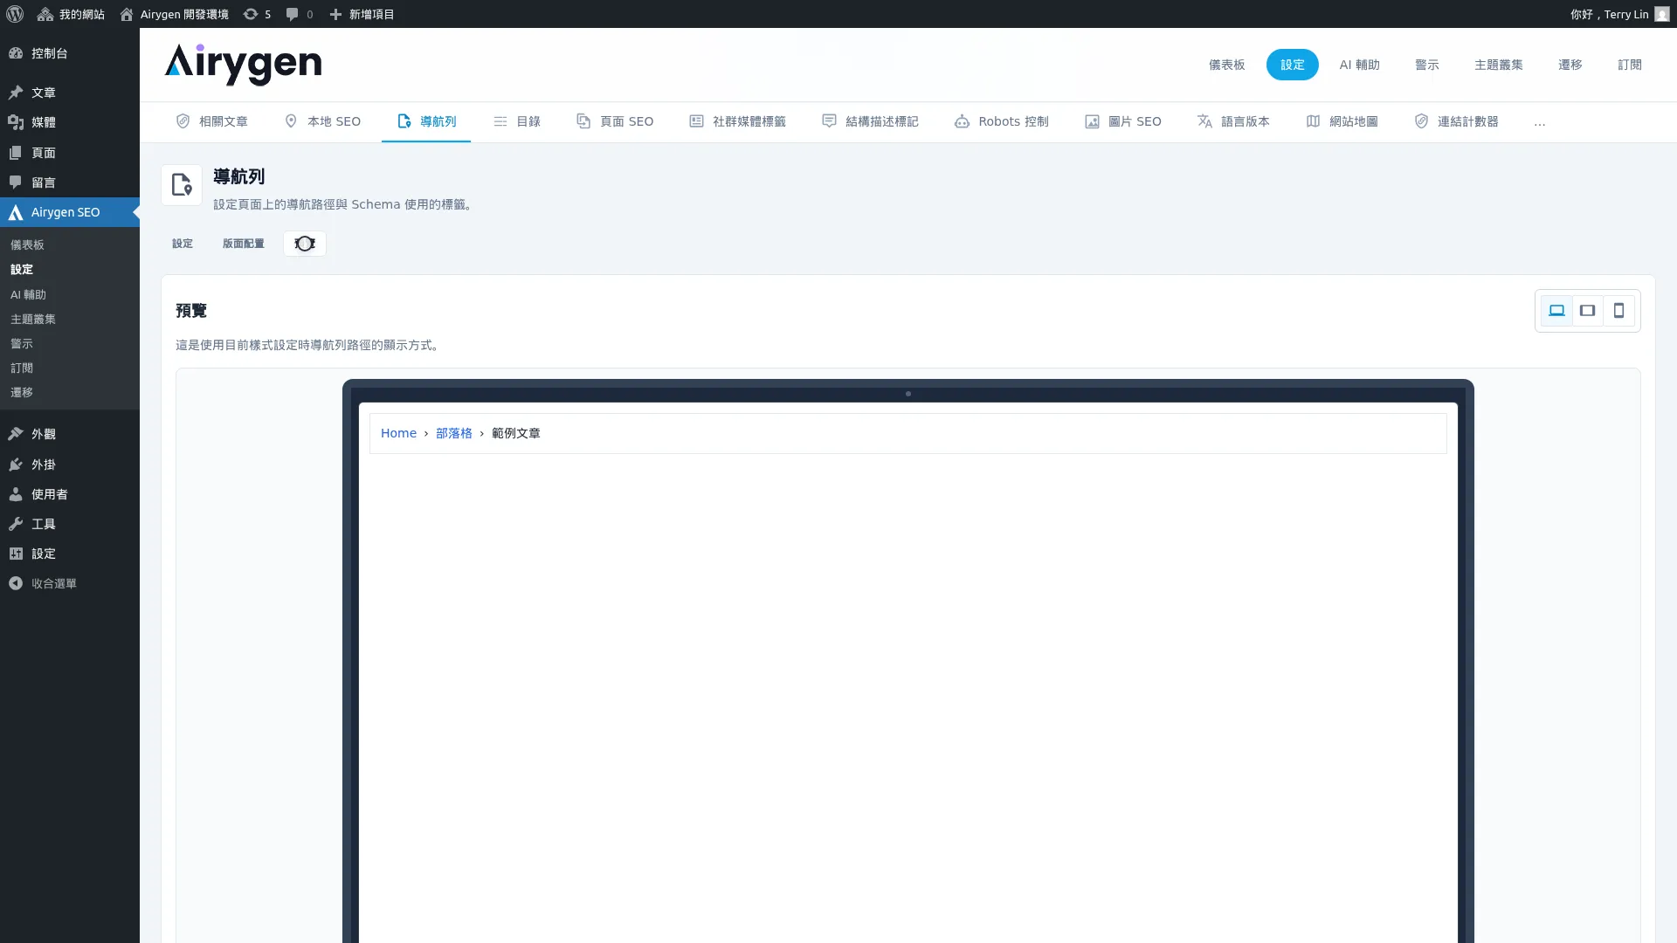Open 工具 menu in sidebar

point(70,524)
